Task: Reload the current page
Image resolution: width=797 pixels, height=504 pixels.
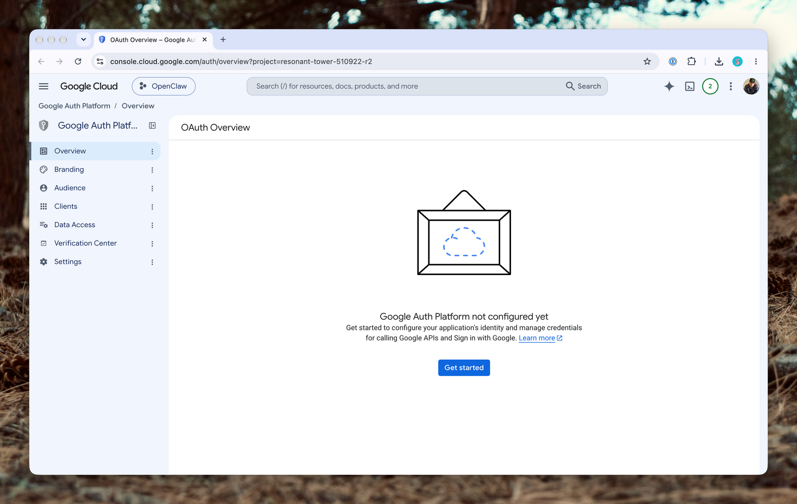Action: tap(78, 61)
